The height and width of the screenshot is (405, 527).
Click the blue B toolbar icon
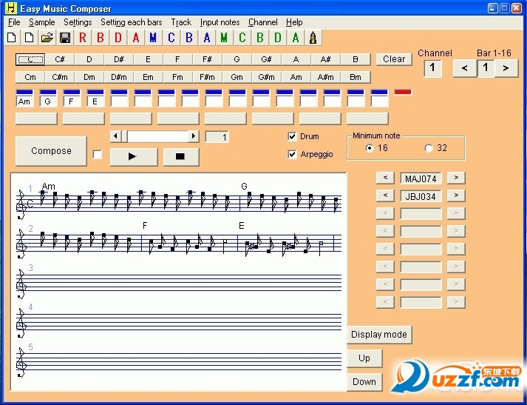(189, 38)
